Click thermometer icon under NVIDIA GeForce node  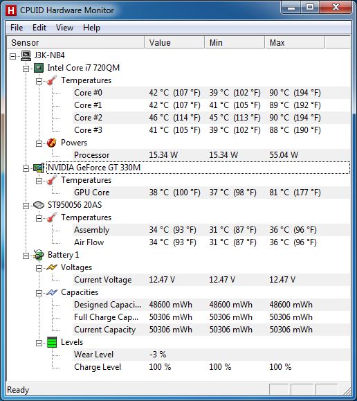click(52, 180)
